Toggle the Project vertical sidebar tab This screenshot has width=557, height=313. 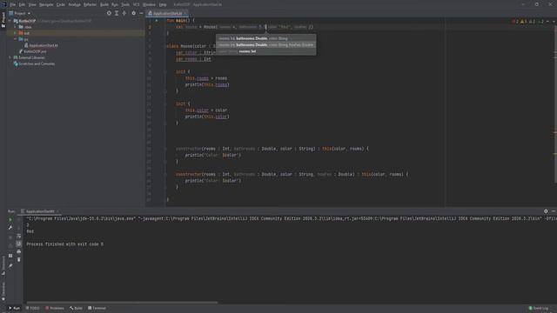(x=3, y=19)
